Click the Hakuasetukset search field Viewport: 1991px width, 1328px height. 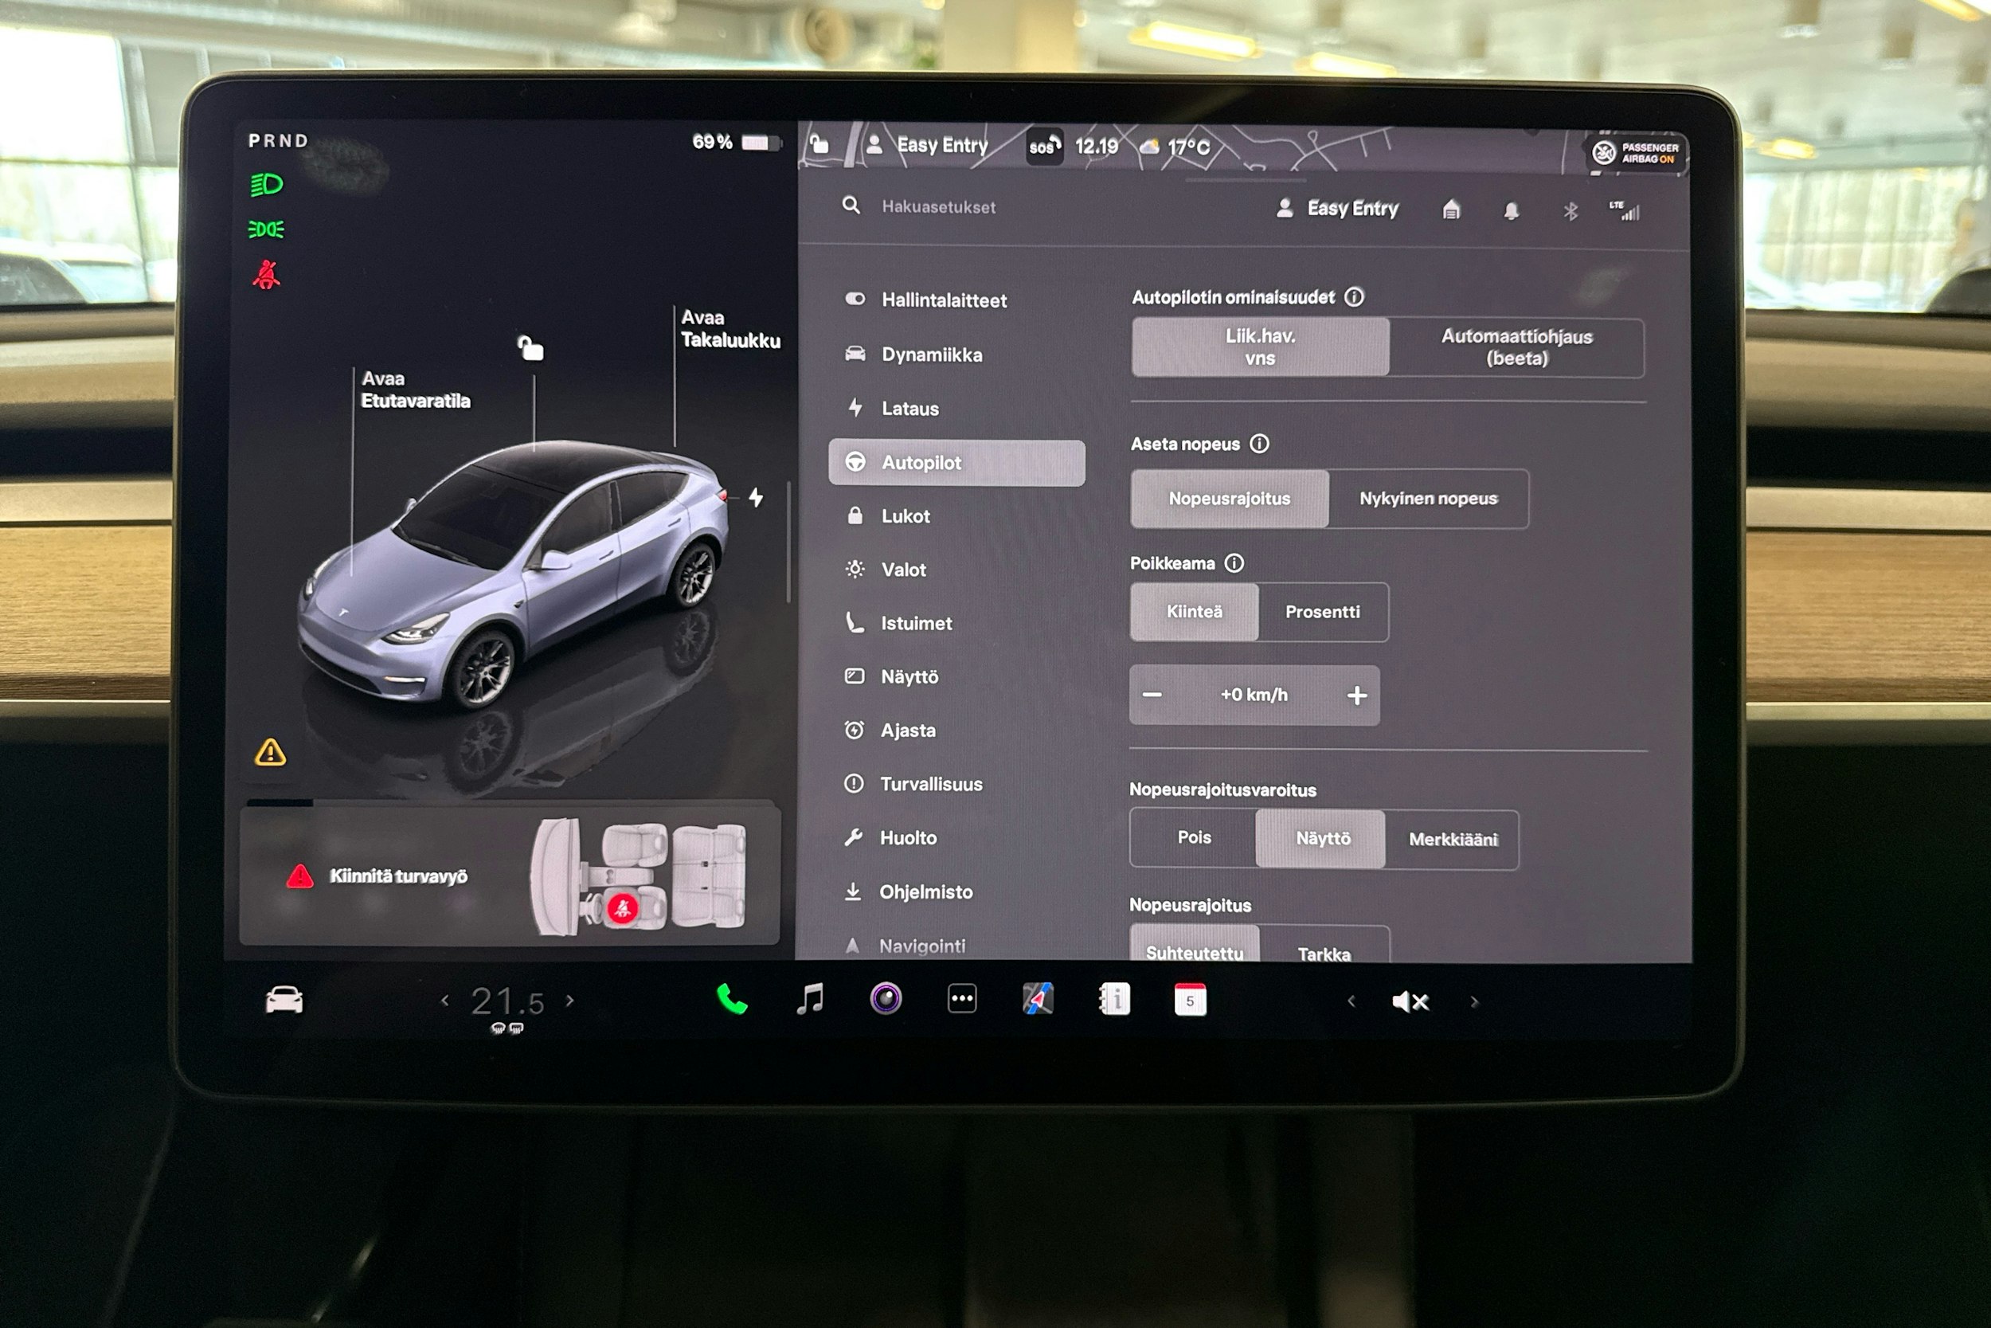[x=938, y=206]
